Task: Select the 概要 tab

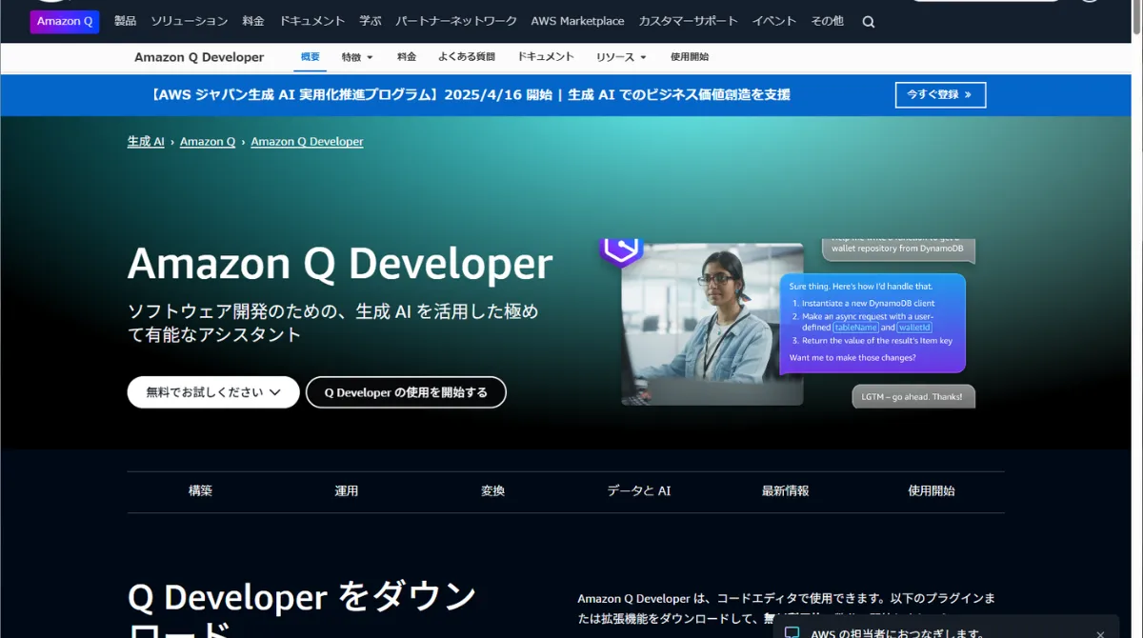Action: coord(311,57)
